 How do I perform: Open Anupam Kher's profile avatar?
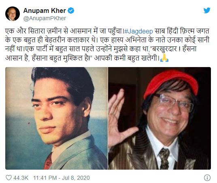(x=13, y=14)
